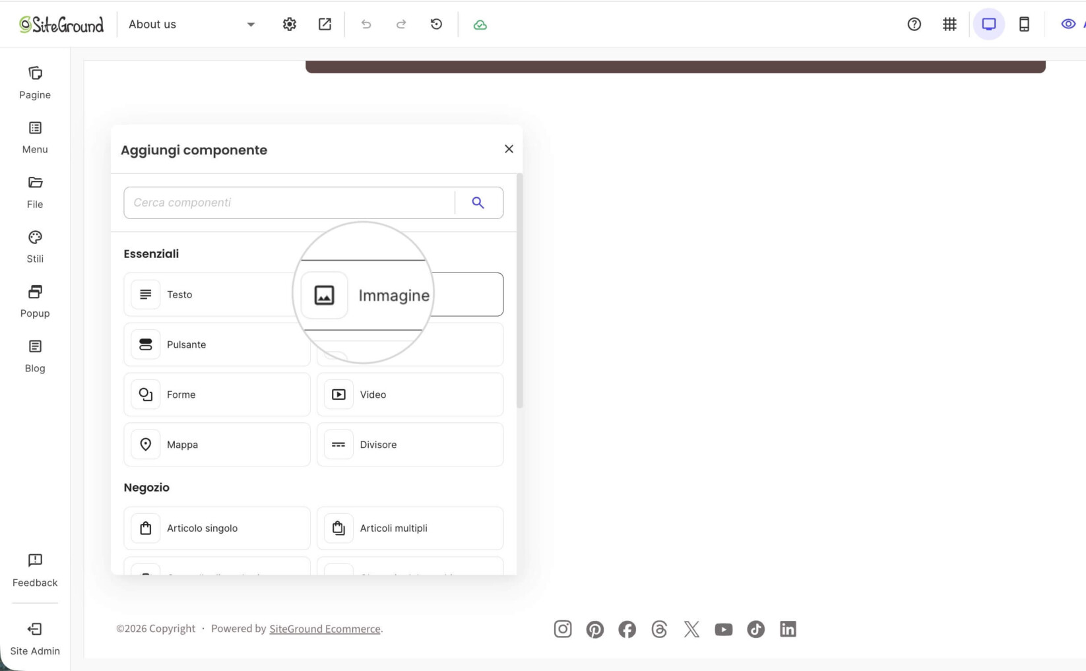1086x671 pixels.
Task: Open the Popup panel
Action: 35,302
